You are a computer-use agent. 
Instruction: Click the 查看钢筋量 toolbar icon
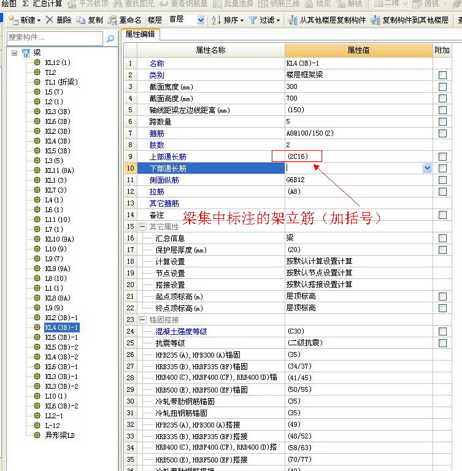[164, 4]
